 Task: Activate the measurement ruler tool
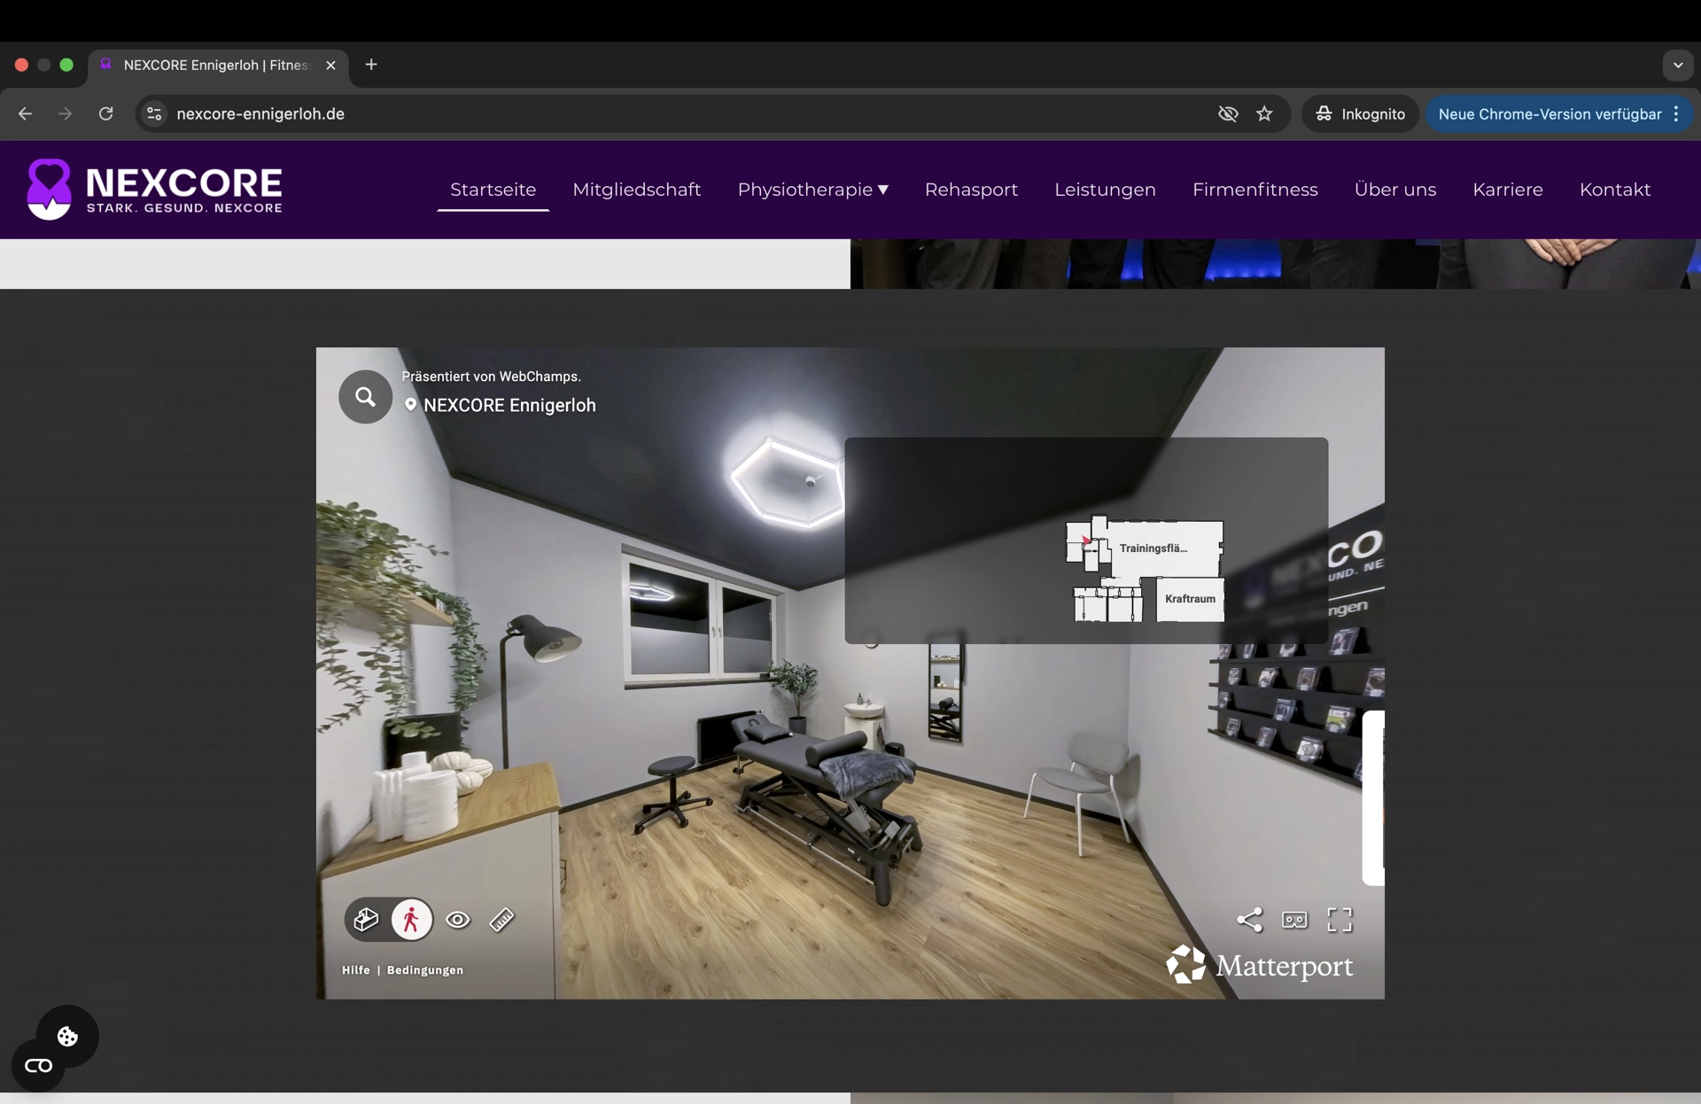[x=501, y=920]
